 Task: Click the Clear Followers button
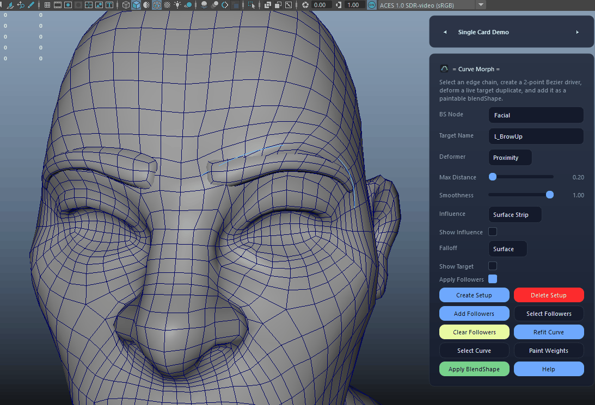474,332
